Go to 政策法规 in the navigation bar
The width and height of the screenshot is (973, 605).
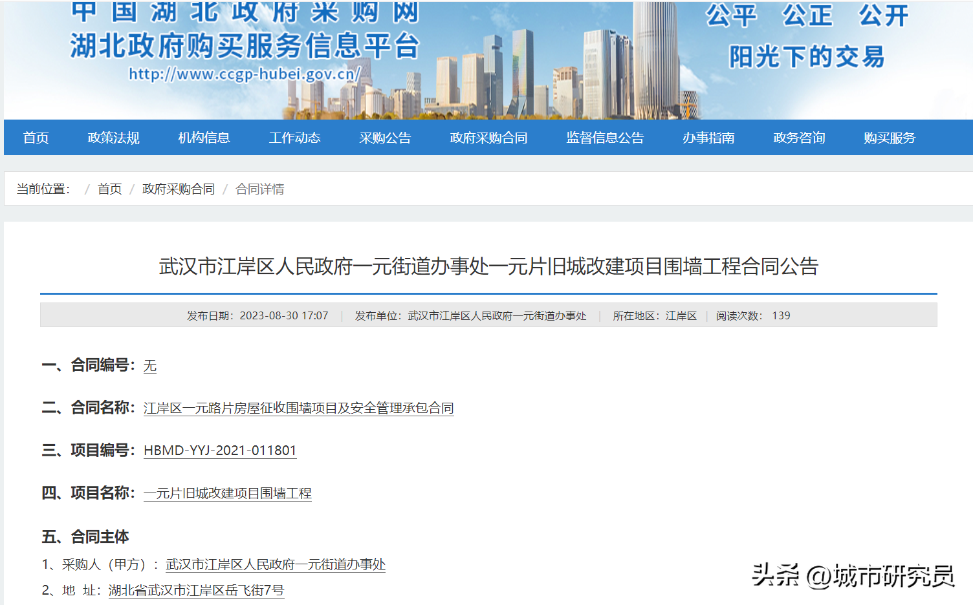[114, 138]
